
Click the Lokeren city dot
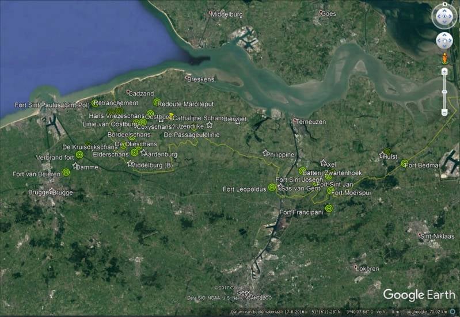(356, 267)
